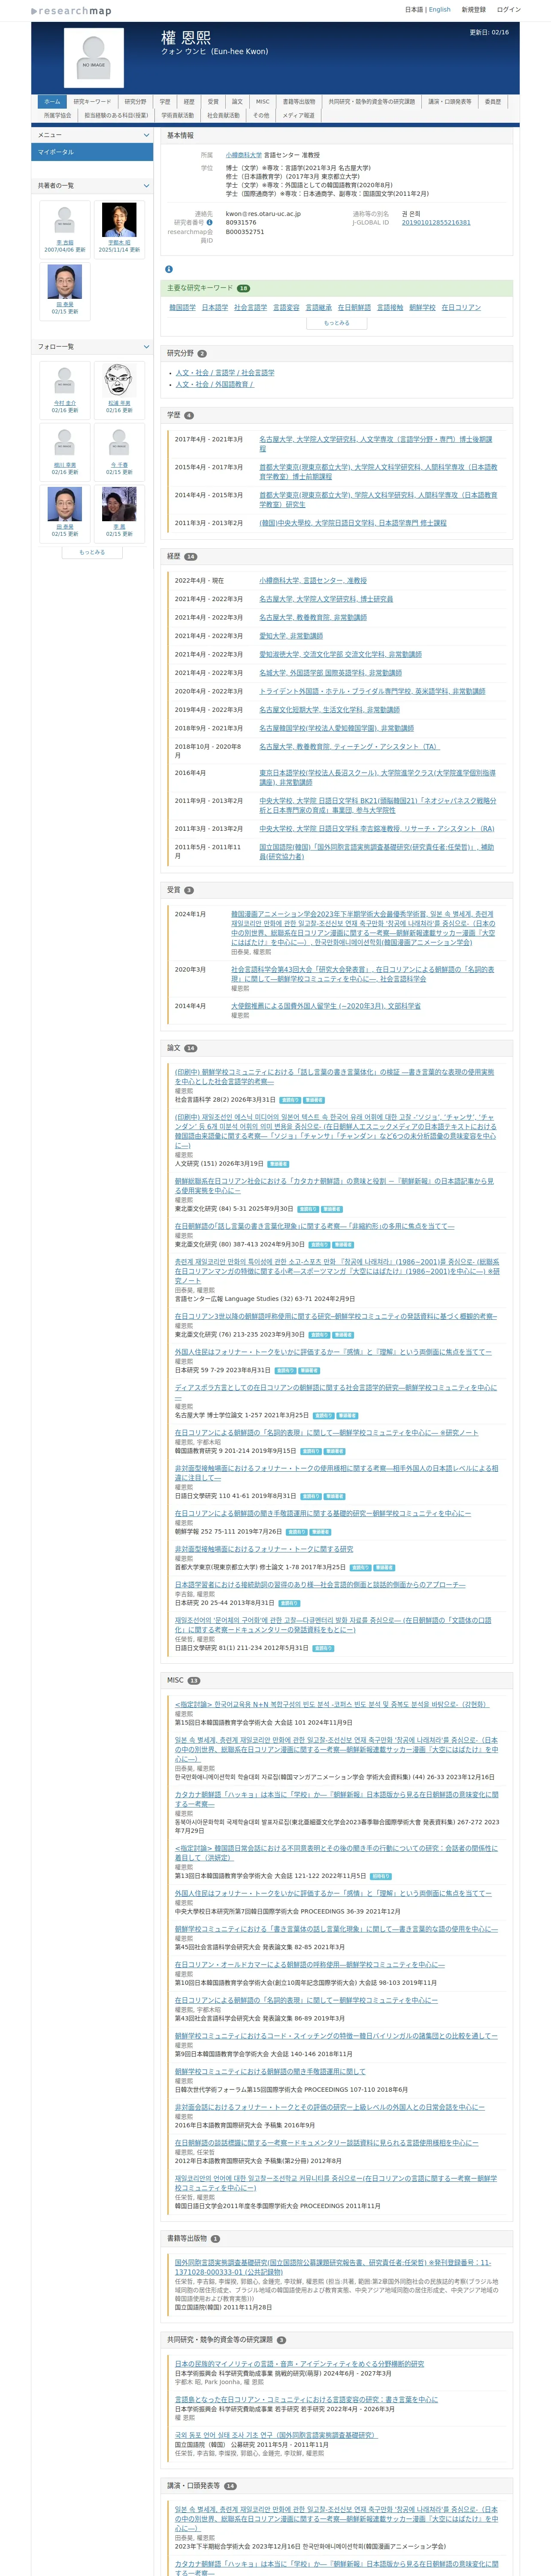Open the 小樽商科大学 affiliation link
The width and height of the screenshot is (551, 2576).
click(x=244, y=155)
